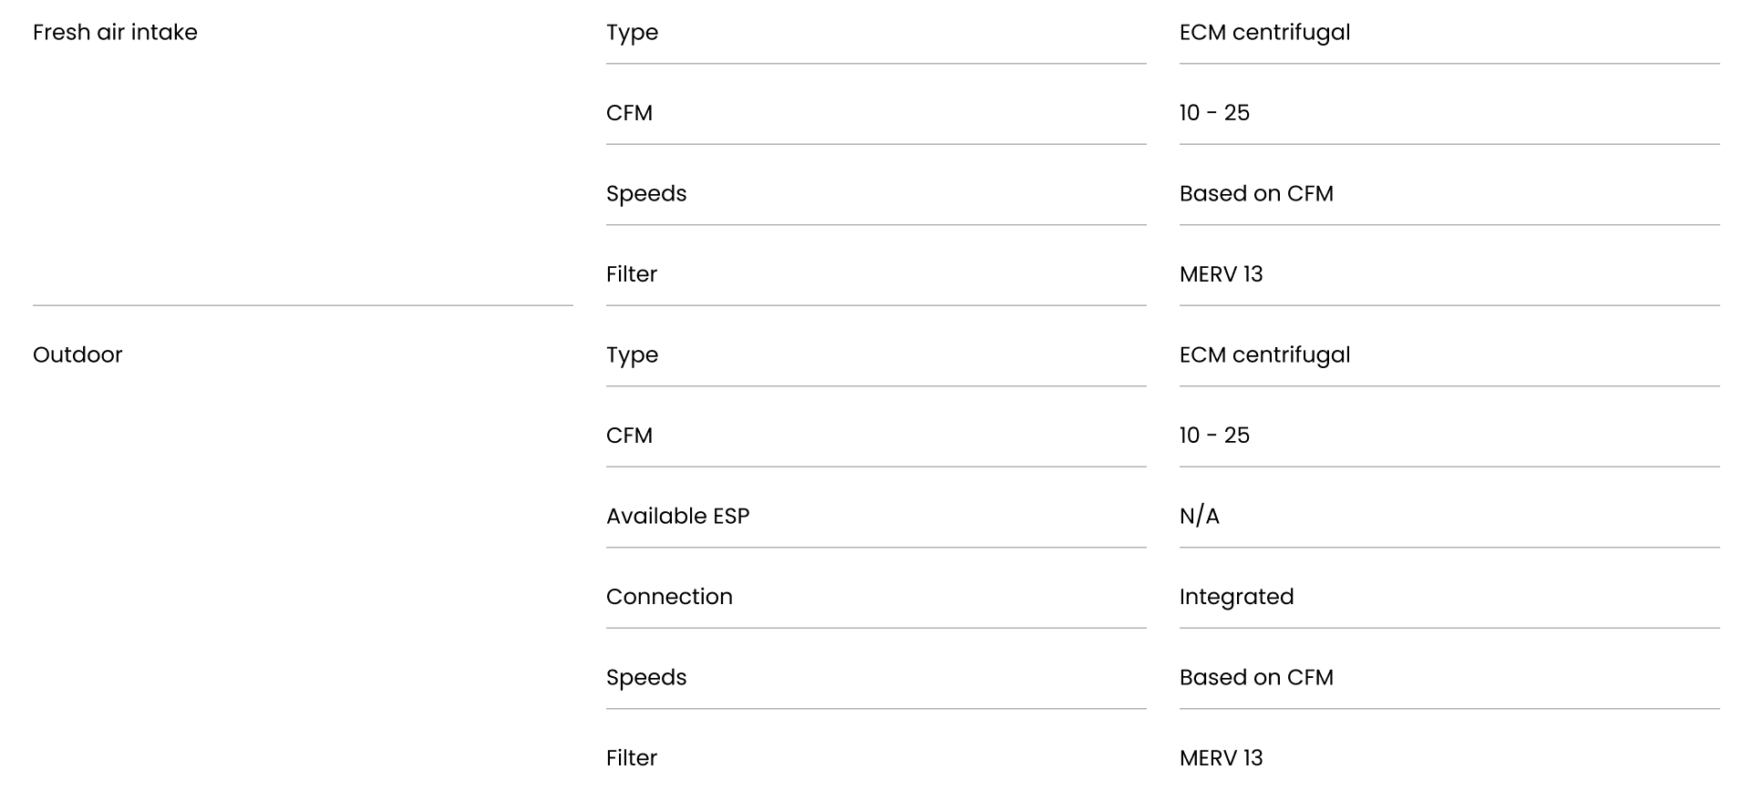The width and height of the screenshot is (1753, 790).
Task: Click the Outdoor CFM label
Action: tap(629, 436)
